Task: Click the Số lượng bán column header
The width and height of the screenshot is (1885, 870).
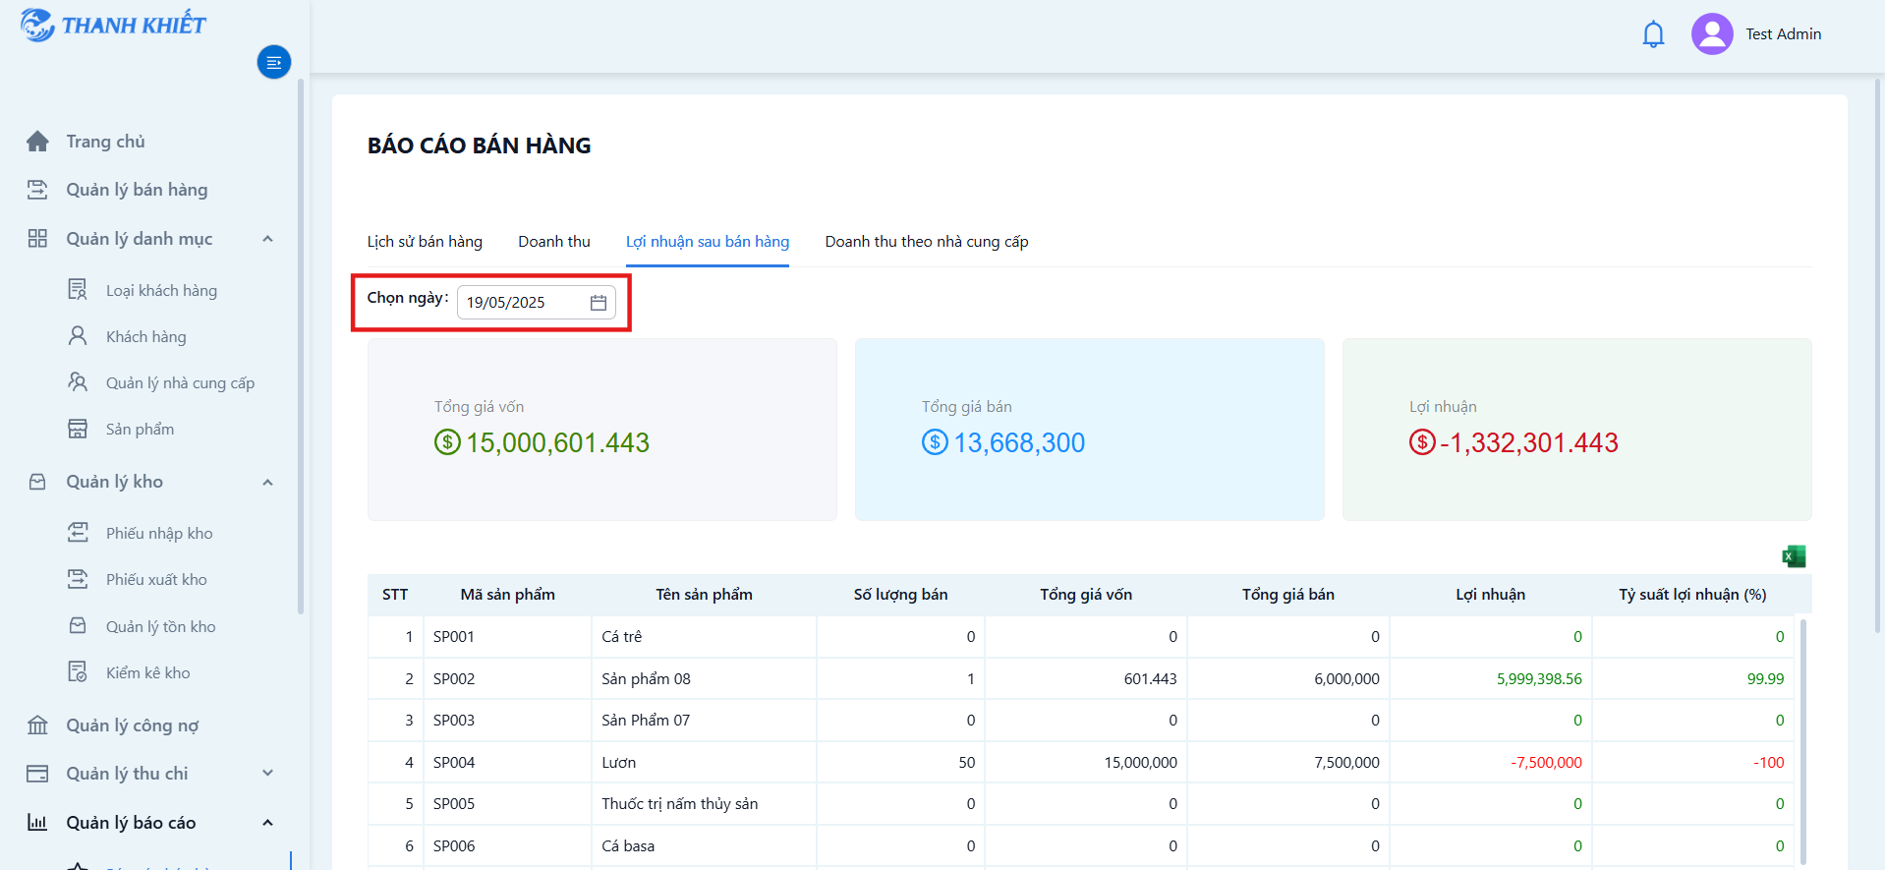Action: (x=900, y=595)
